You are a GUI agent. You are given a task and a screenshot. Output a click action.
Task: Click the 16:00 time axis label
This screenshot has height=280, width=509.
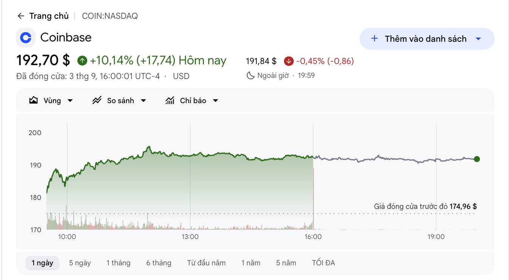click(313, 237)
